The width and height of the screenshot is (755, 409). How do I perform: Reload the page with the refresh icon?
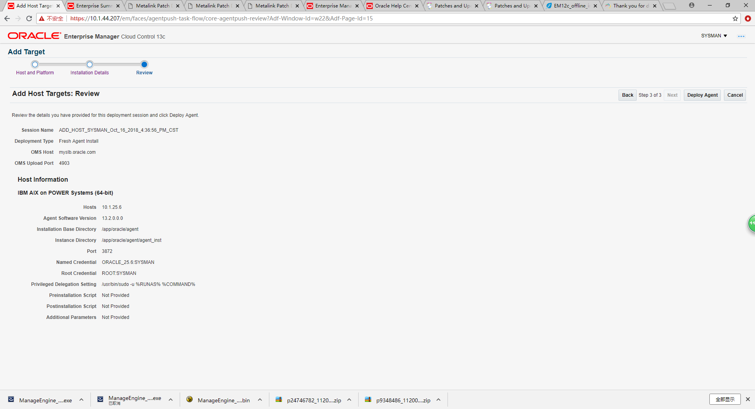(x=29, y=18)
